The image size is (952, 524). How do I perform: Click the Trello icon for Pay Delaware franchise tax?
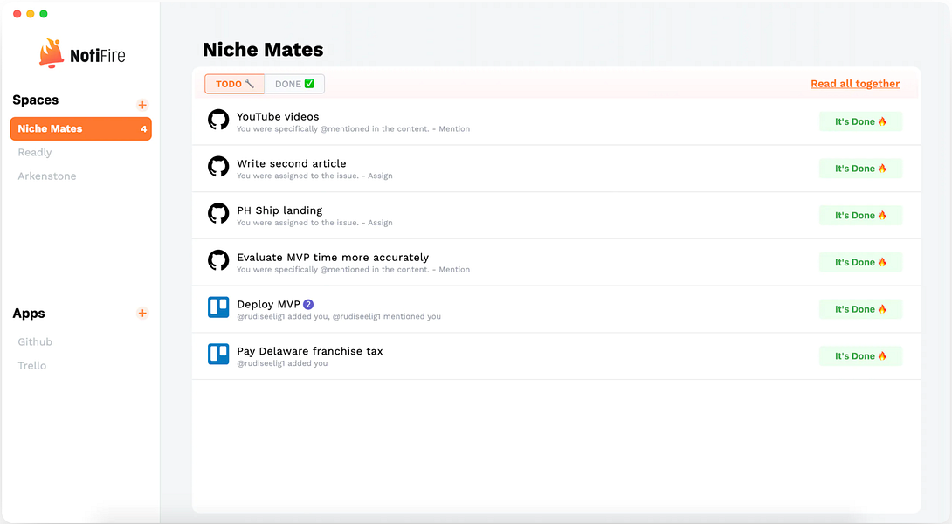tap(217, 355)
